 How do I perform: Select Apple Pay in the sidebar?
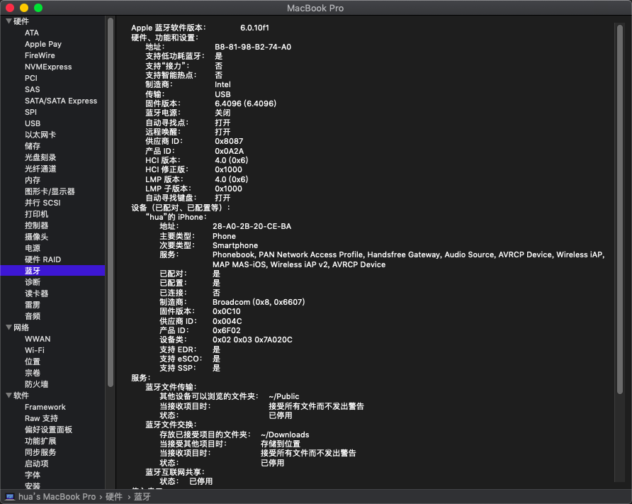[x=43, y=44]
